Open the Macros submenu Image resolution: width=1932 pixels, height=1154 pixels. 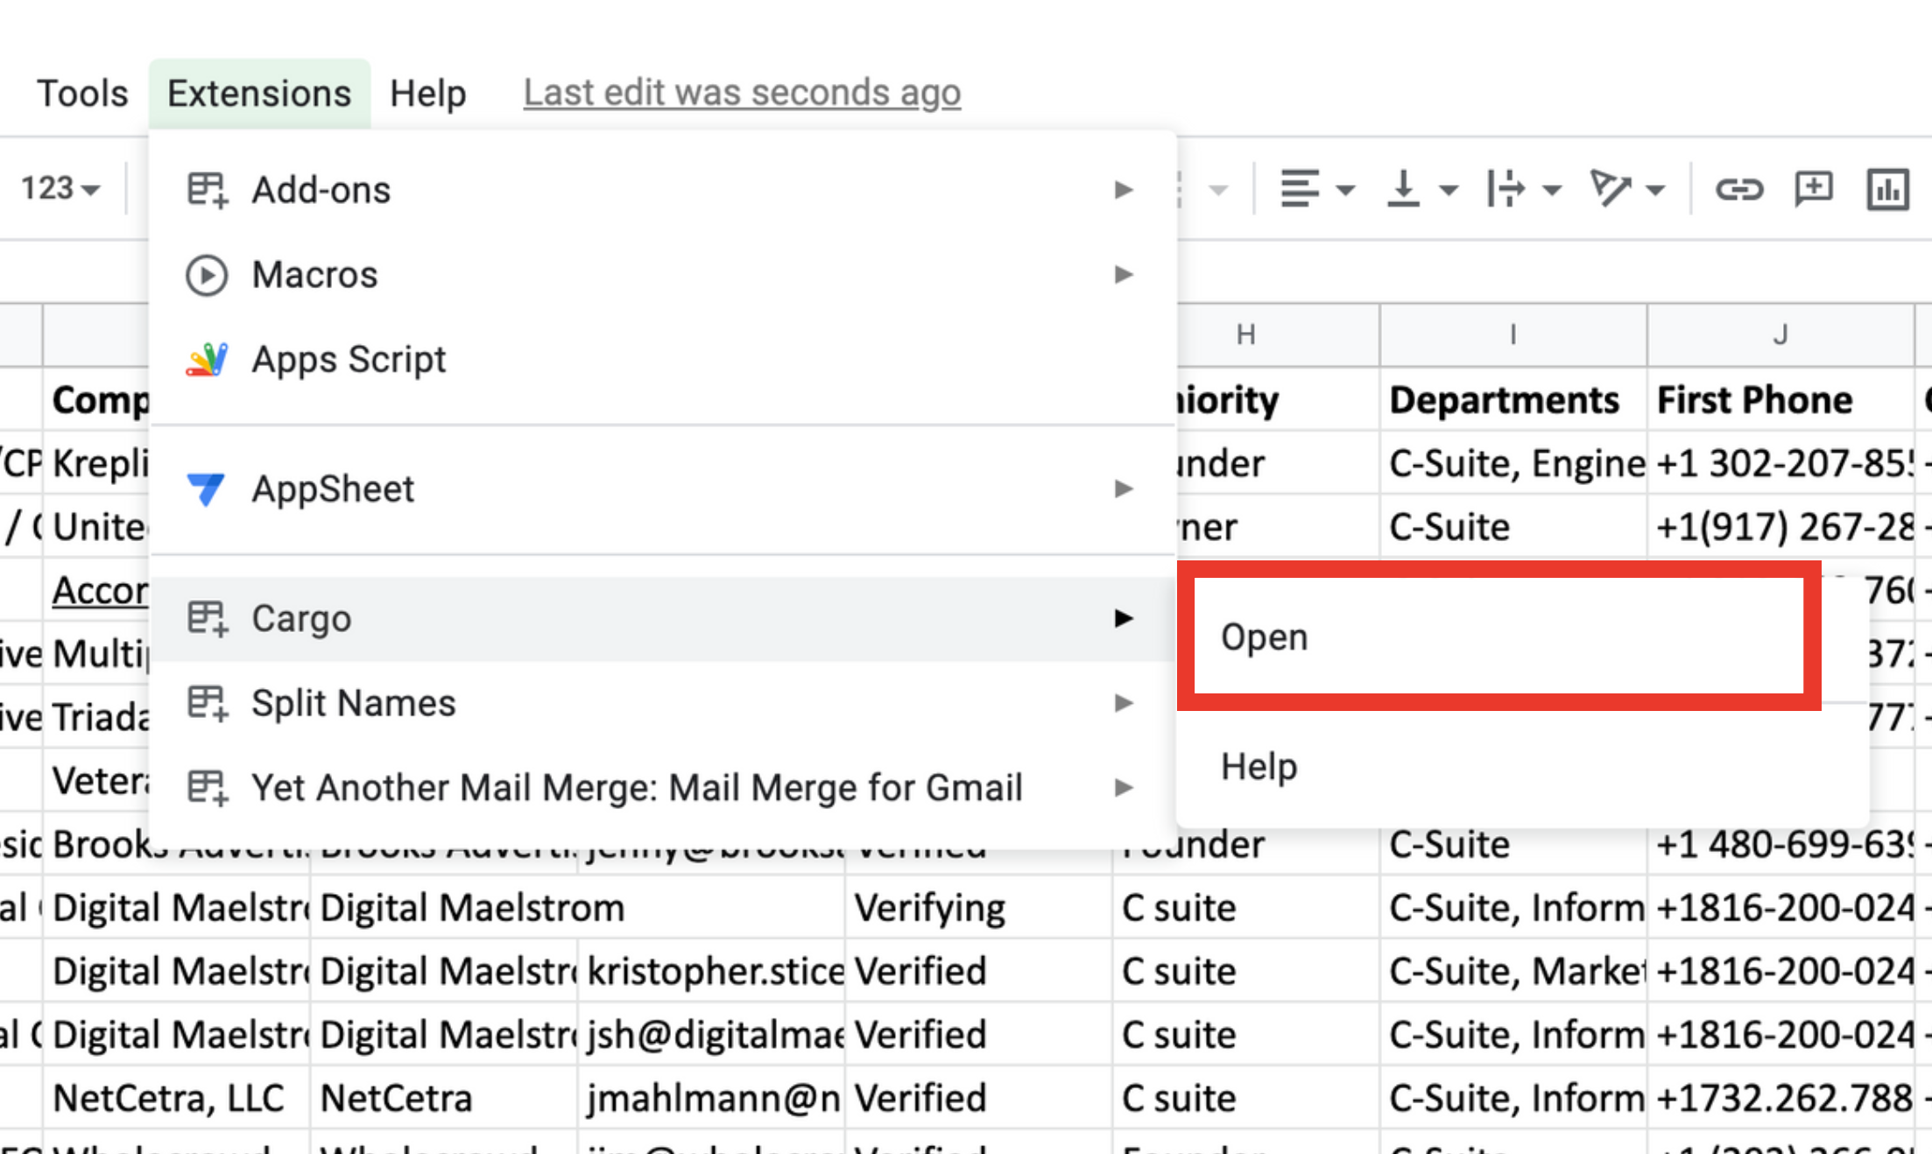(662, 275)
